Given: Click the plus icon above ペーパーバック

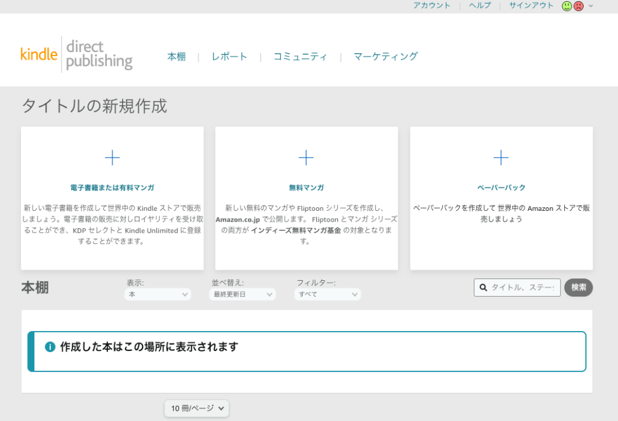Looking at the screenshot, I should 501,158.
